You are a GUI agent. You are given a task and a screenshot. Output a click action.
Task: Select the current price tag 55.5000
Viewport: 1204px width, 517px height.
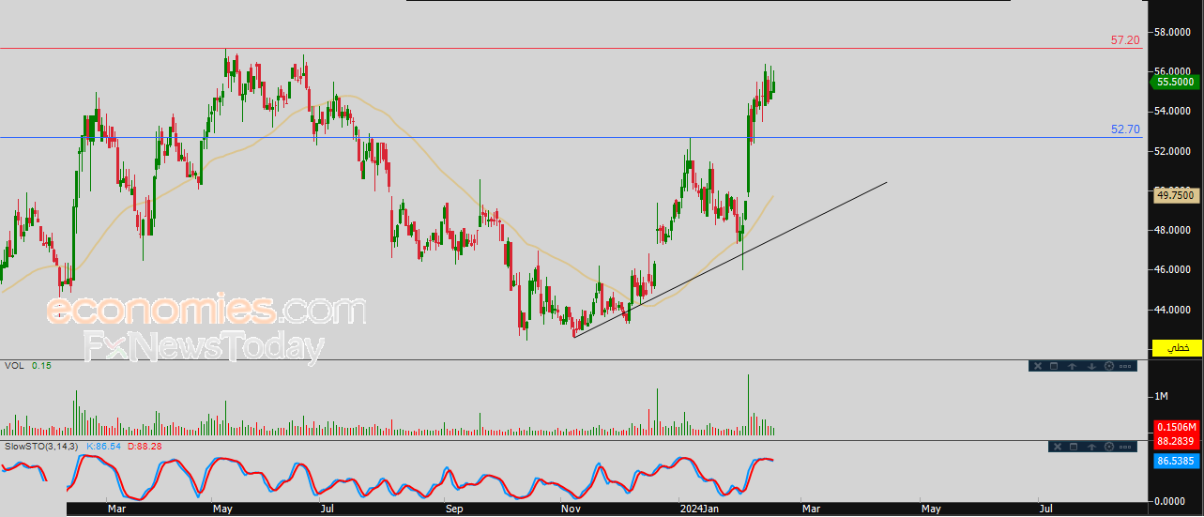point(1175,83)
